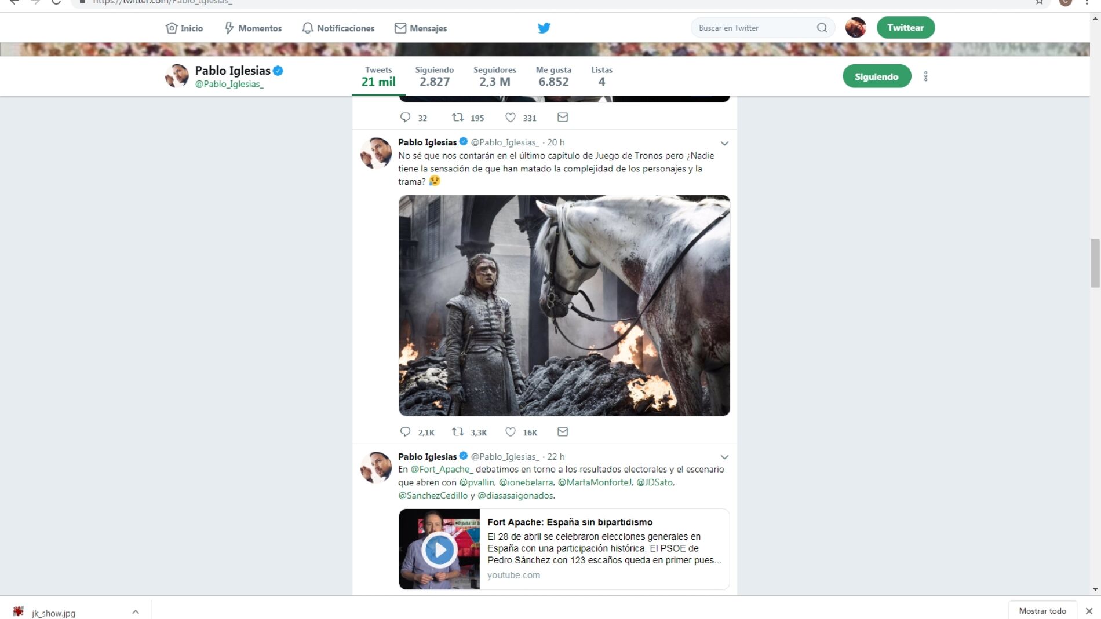Image resolution: width=1101 pixels, height=619 pixels.
Task: Retweet the tweet with 195 retweets
Action: 458,118
